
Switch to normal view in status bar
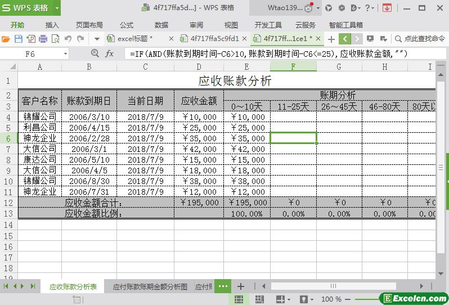[238, 299]
